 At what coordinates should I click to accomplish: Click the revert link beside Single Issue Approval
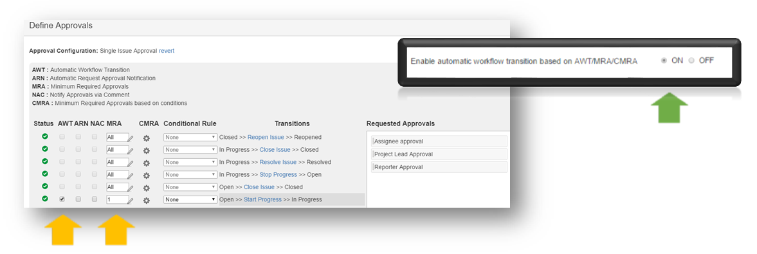167,51
